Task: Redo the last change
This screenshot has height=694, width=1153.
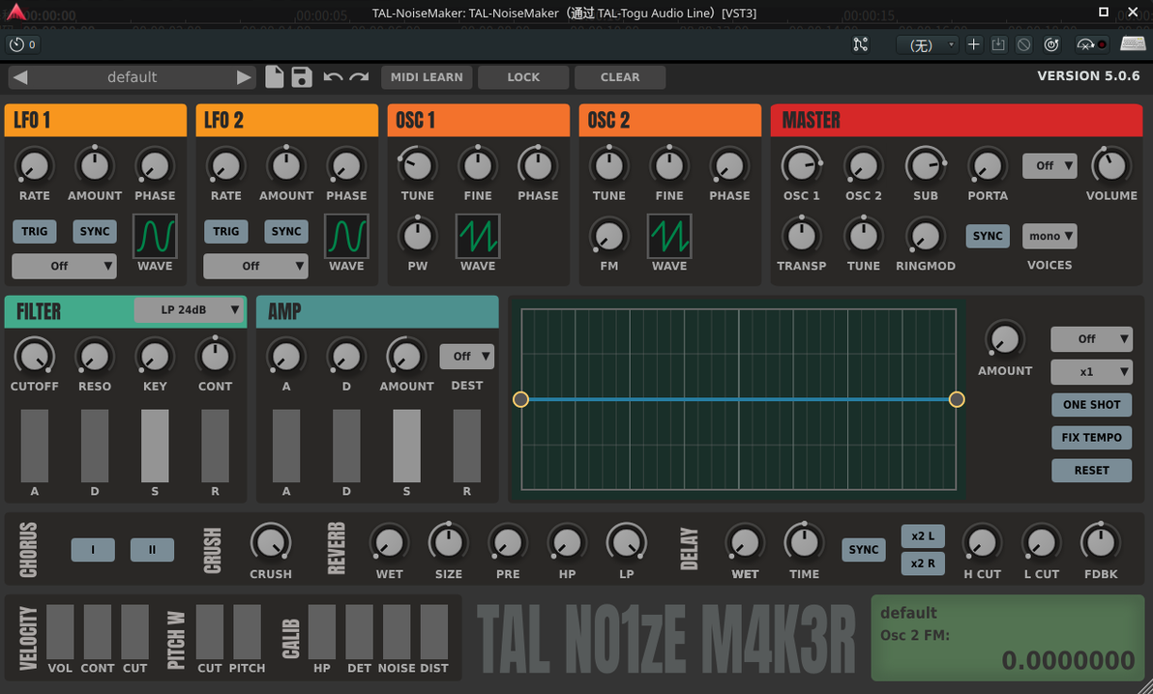Action: coord(359,77)
